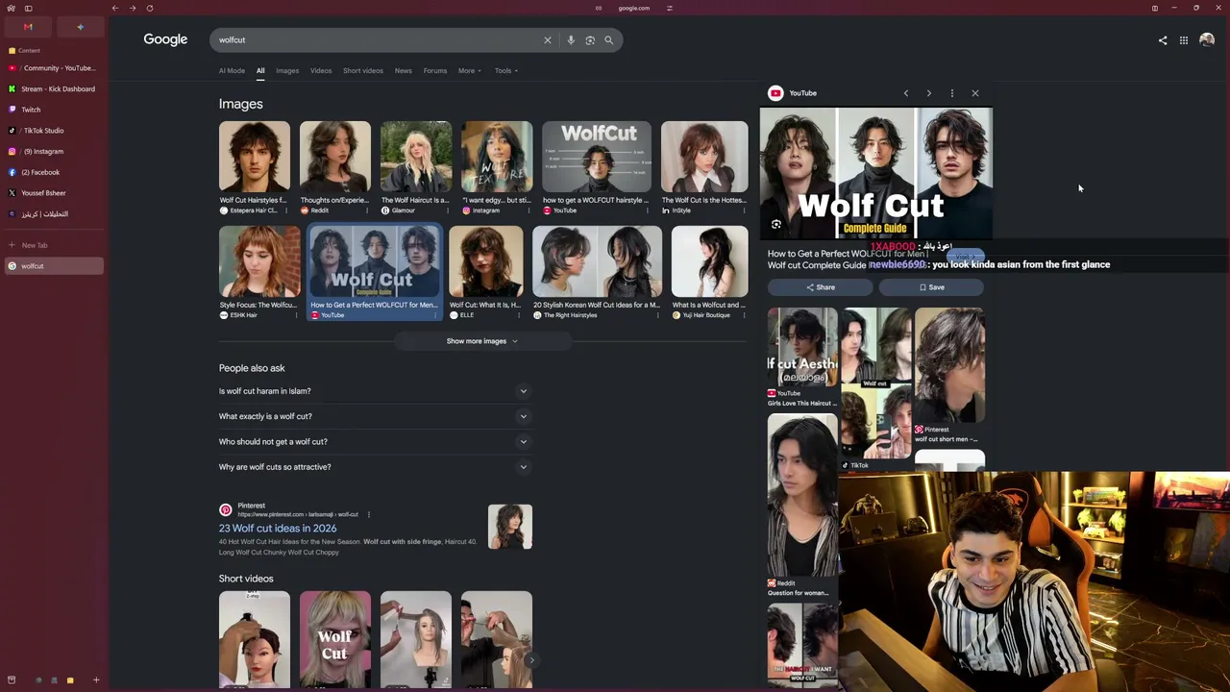Screen dimensions: 1230x692
Task: Submit search with the magnifying glass icon
Action: point(608,40)
